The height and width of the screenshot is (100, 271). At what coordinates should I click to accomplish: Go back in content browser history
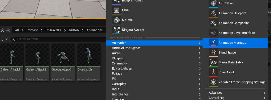pyautogui.click(x=2, y=30)
